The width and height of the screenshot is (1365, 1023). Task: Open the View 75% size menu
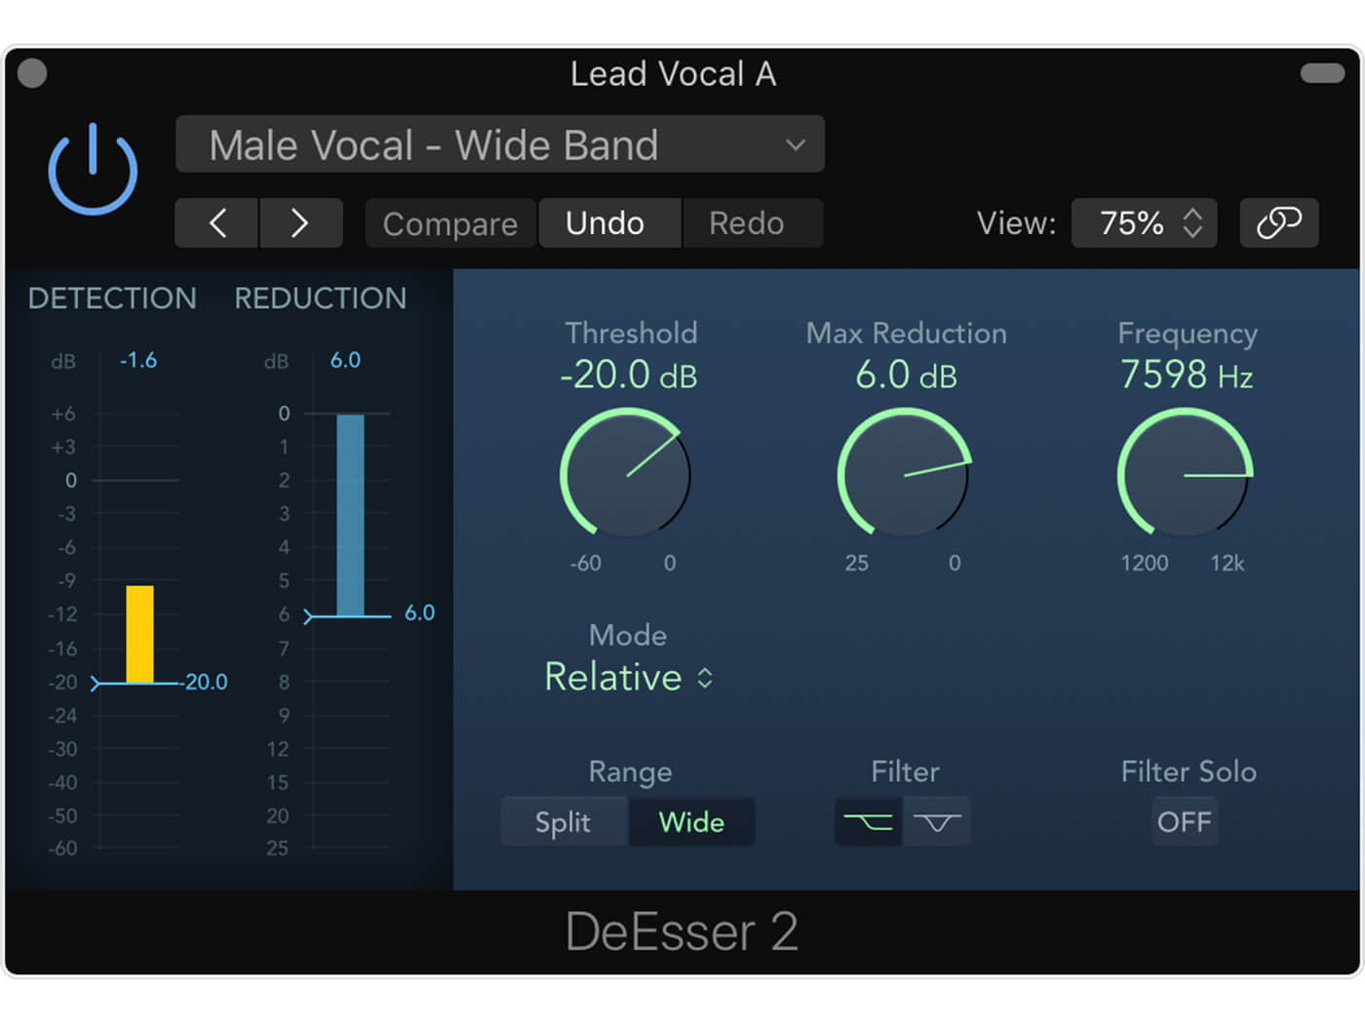[1144, 223]
